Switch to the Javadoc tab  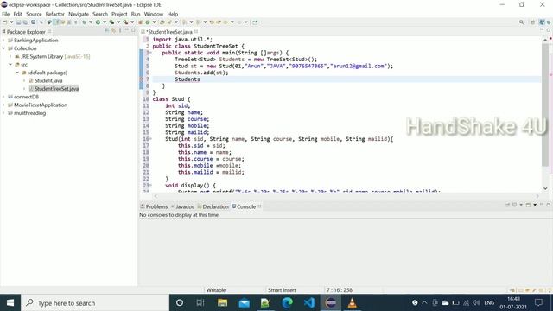182,206
